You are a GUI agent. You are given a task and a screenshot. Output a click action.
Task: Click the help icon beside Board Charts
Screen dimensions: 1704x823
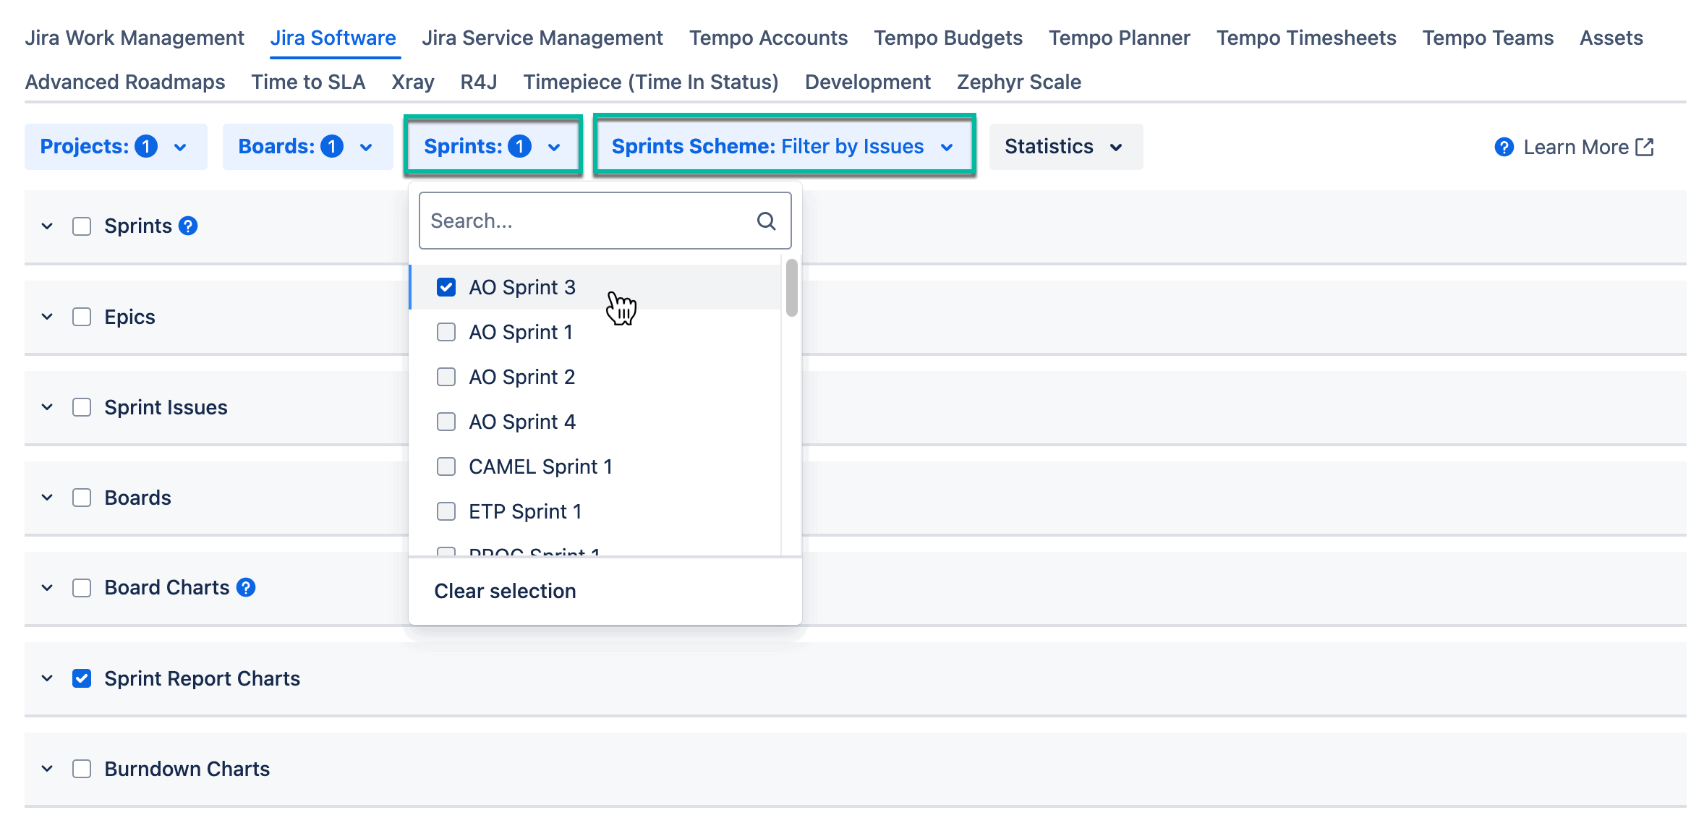246,587
